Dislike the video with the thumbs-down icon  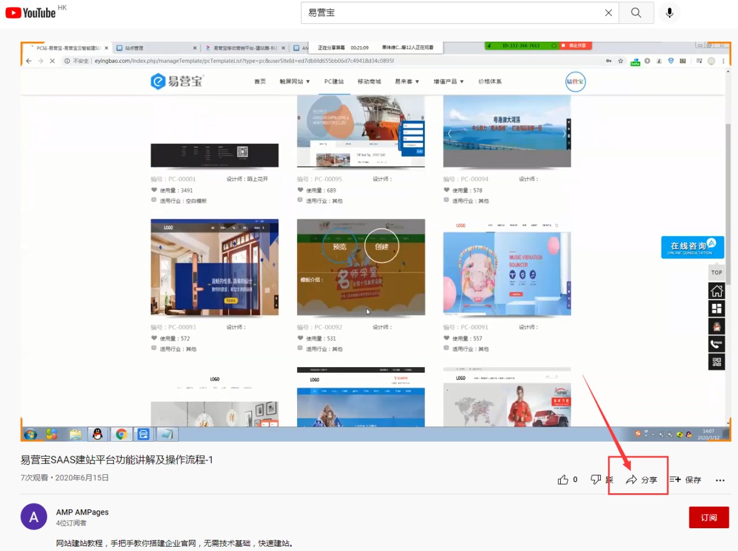[596, 480]
